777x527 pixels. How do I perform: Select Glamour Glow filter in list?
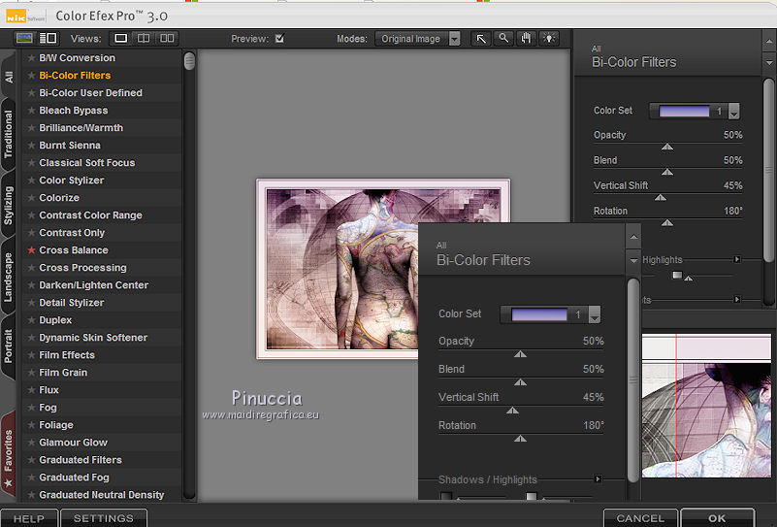[73, 443]
